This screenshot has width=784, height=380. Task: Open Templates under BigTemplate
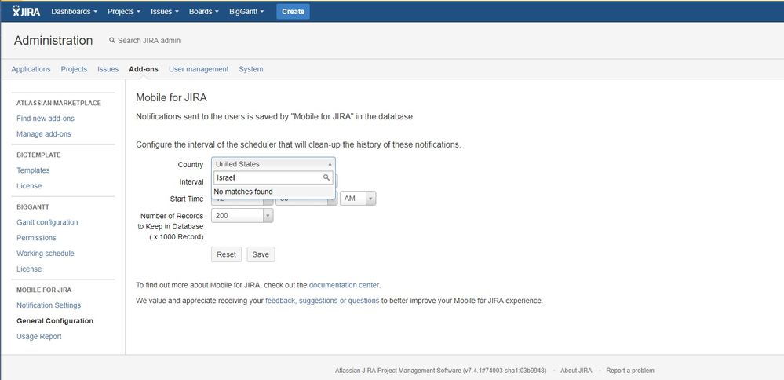point(33,170)
